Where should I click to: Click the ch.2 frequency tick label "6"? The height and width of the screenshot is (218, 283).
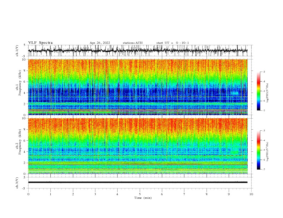pos(25,141)
